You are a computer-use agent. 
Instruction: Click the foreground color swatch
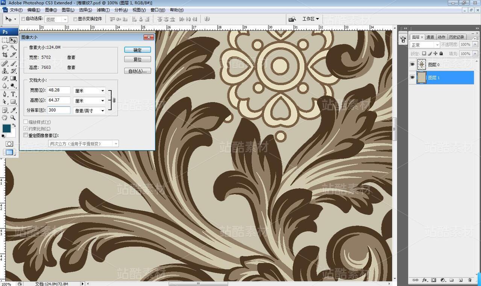click(x=6, y=128)
